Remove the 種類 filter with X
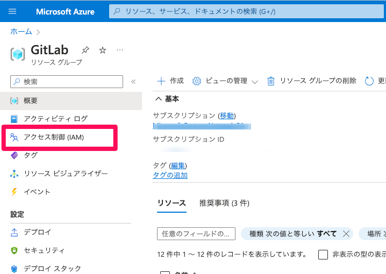 coord(346,234)
